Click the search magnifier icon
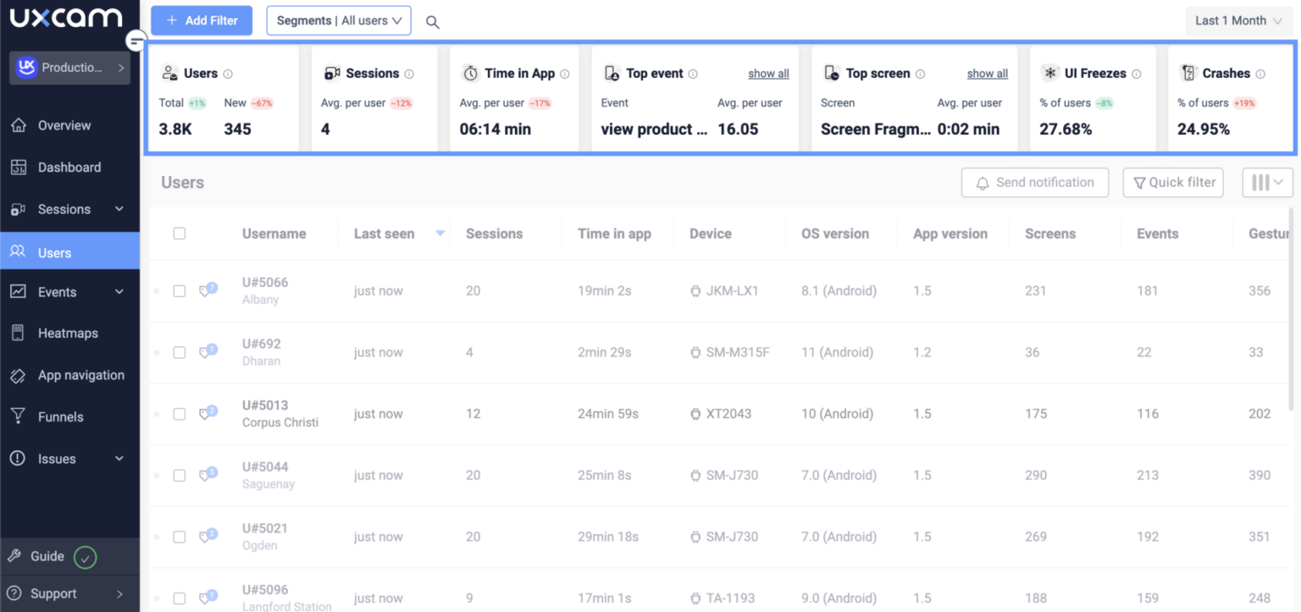Image resolution: width=1301 pixels, height=612 pixels. click(x=432, y=22)
